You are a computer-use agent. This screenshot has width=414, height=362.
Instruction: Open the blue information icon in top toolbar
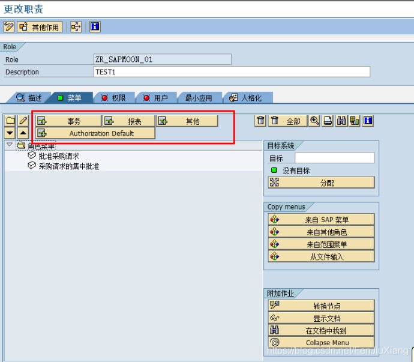tap(95, 26)
